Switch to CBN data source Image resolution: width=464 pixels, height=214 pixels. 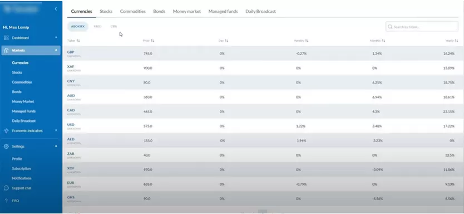(x=113, y=26)
